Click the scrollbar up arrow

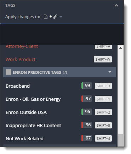120,48
